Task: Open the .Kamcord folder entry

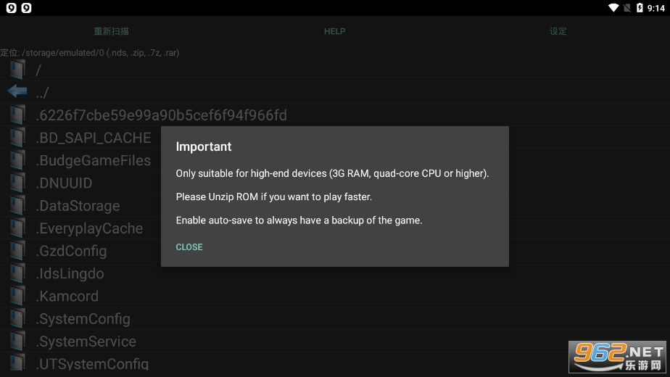Action: point(67,296)
